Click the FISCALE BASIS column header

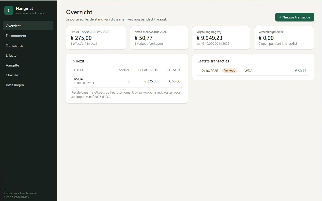pos(148,70)
